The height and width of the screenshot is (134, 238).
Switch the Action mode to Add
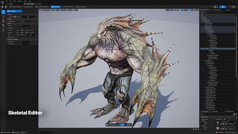(15, 17)
